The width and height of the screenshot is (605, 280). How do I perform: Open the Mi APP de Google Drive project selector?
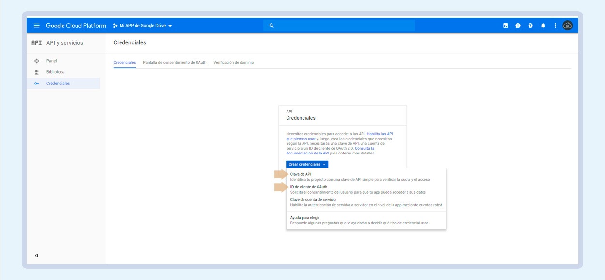[x=142, y=26]
